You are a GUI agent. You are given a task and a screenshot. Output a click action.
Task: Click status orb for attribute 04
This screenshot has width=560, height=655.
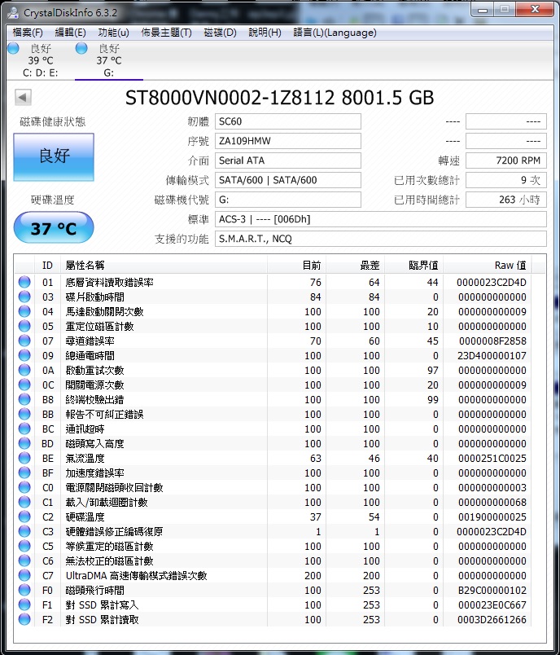pyautogui.click(x=24, y=311)
